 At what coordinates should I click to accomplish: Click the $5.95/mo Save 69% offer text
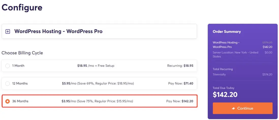click(x=98, y=84)
